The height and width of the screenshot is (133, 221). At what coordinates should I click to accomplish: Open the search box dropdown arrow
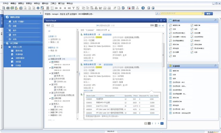click(203, 14)
